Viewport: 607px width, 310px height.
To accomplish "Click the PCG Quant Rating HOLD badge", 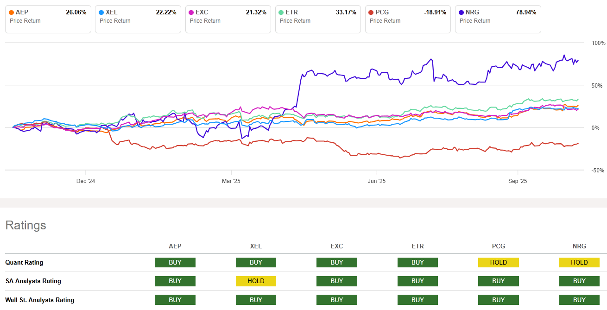I will click(x=498, y=262).
